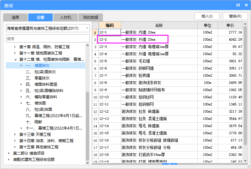The height and width of the screenshot is (169, 251).
Task: Expand the 四、墙面块料面层 node
Action: 21,84
